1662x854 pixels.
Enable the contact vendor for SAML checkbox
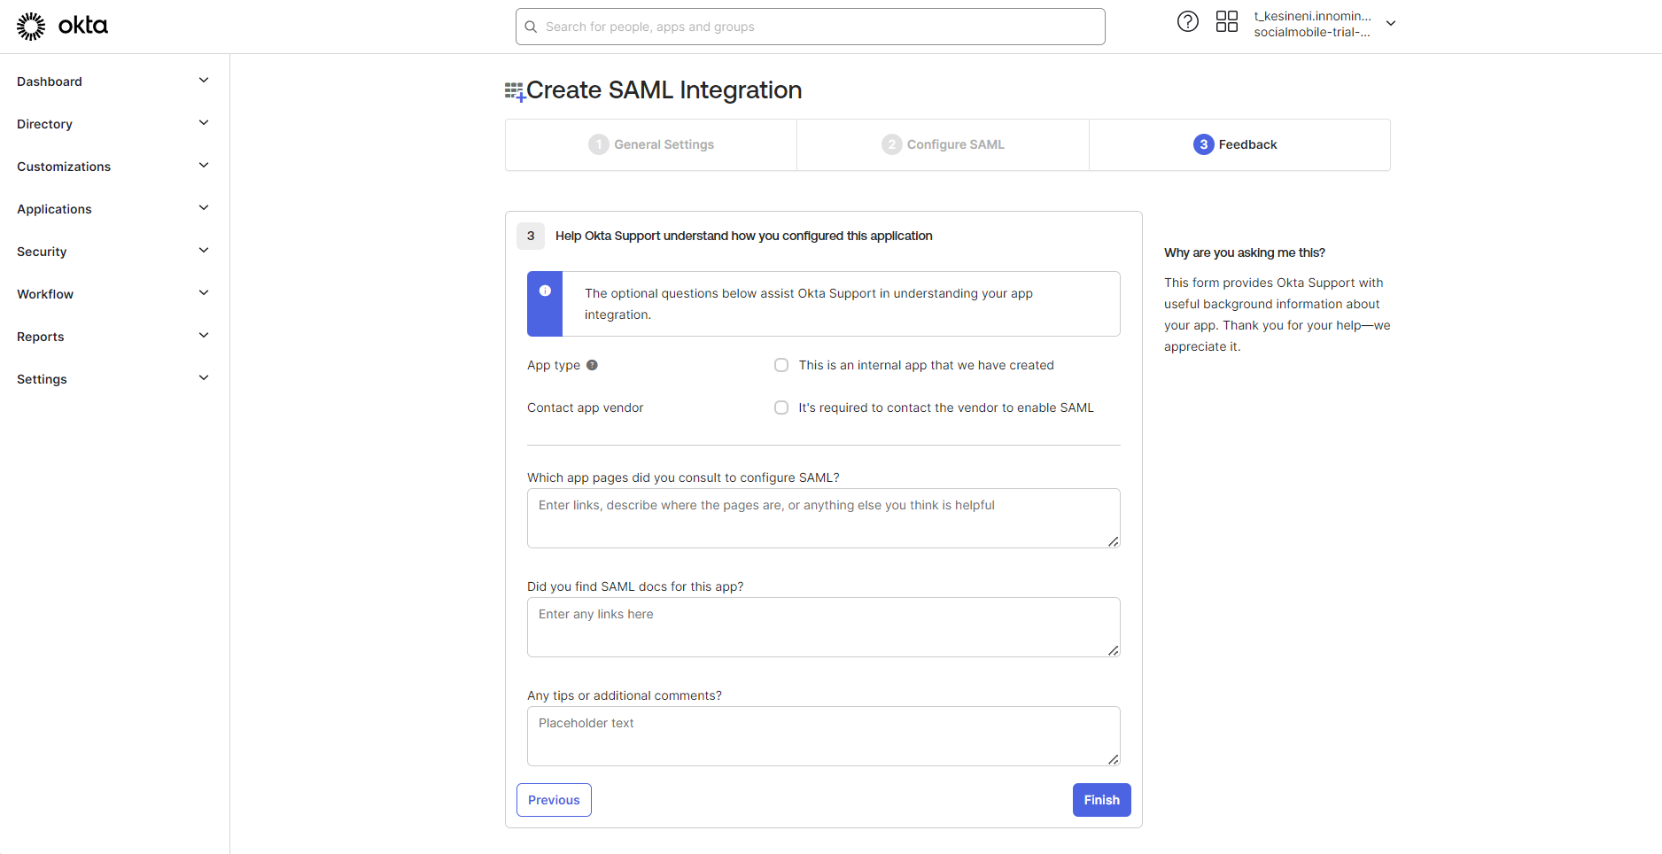[781, 408]
